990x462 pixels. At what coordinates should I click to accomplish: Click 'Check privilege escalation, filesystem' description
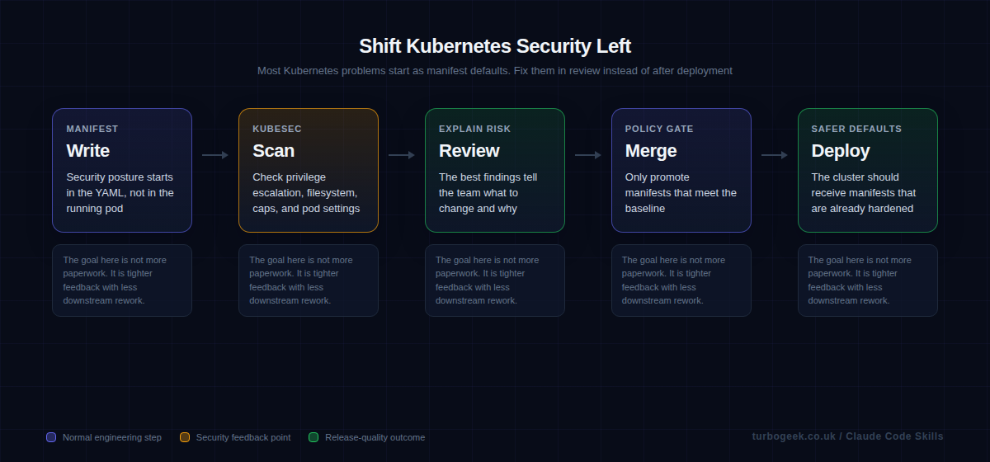(x=306, y=193)
